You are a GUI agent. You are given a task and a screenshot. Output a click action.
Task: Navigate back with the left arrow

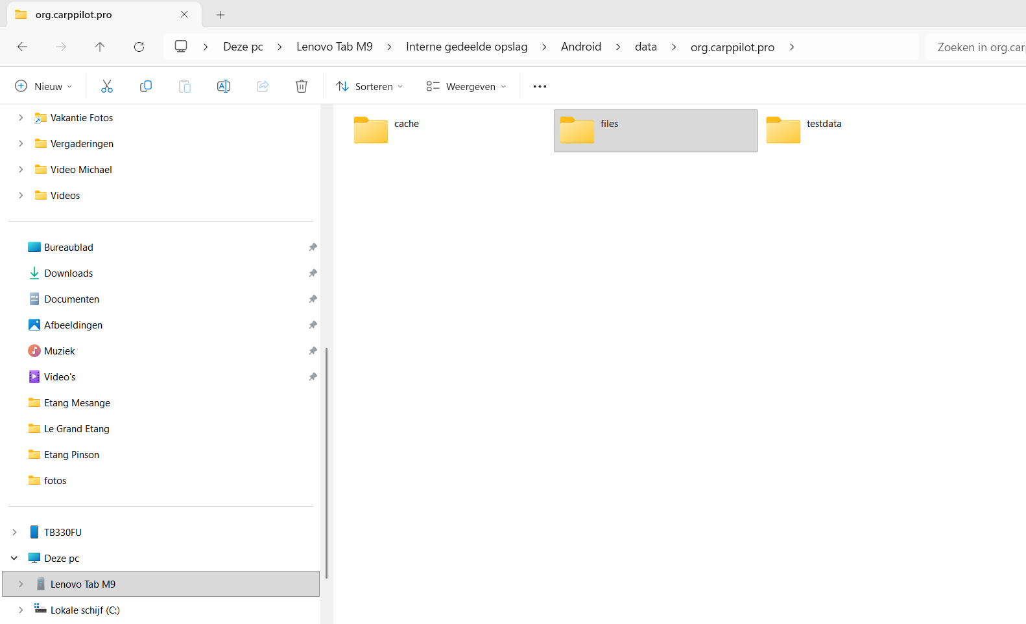click(22, 47)
